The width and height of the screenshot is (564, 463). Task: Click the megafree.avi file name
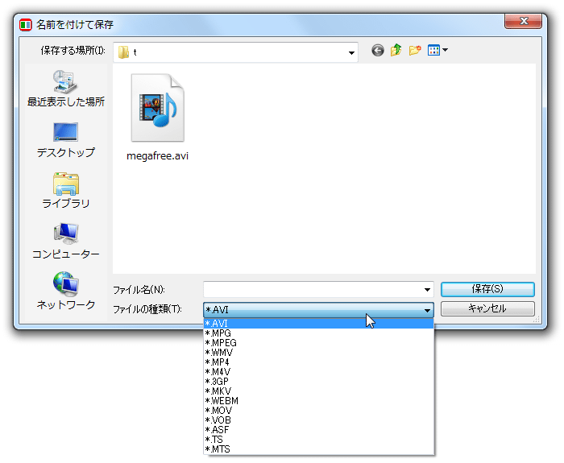pos(158,156)
